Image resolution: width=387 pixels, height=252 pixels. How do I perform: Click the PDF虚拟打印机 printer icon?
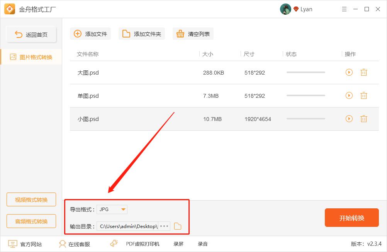(114, 243)
